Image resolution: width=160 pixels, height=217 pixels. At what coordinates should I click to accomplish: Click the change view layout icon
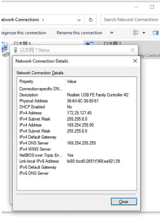point(136,33)
